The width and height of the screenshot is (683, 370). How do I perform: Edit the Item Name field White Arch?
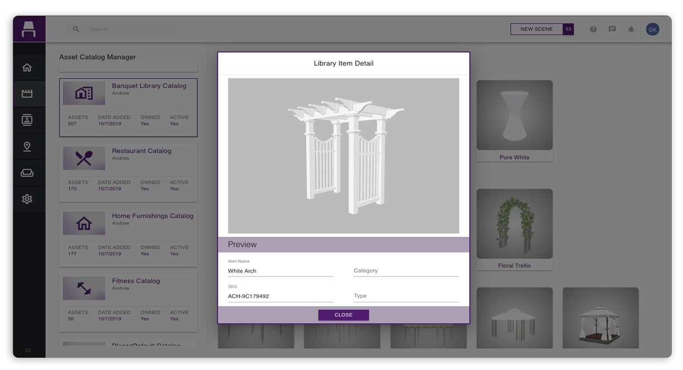pos(281,271)
